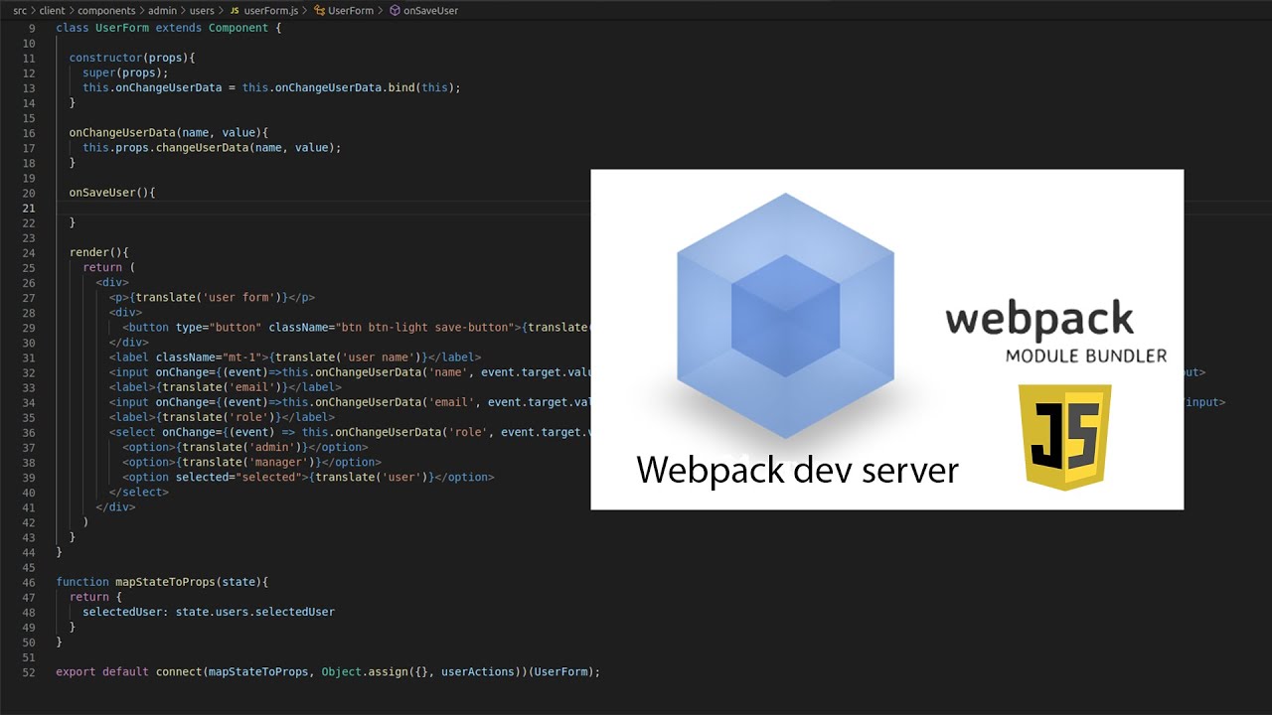Image resolution: width=1272 pixels, height=715 pixels.
Task: Open the UserForm class breadcrumb
Action: coord(351,10)
